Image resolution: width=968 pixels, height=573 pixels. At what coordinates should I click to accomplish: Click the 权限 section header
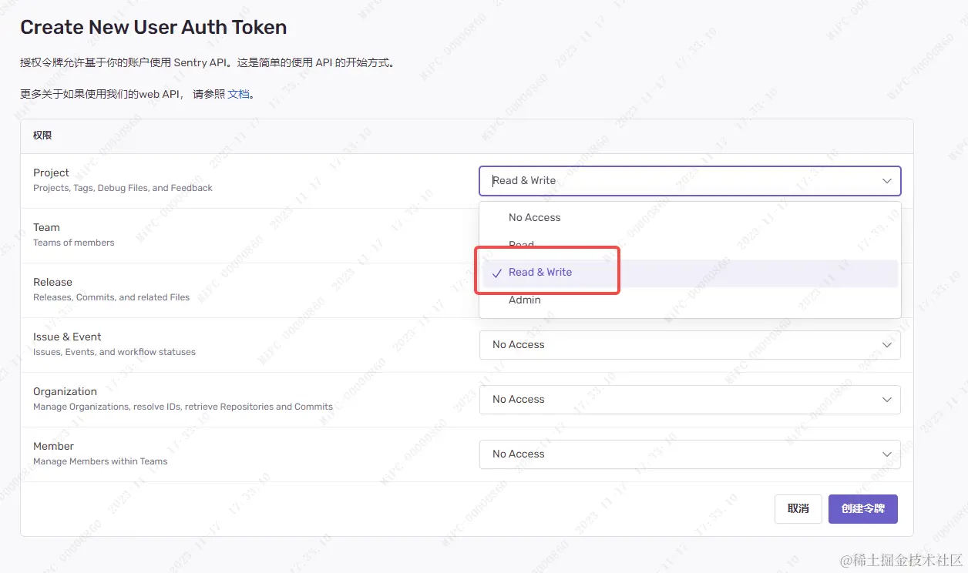(x=42, y=136)
